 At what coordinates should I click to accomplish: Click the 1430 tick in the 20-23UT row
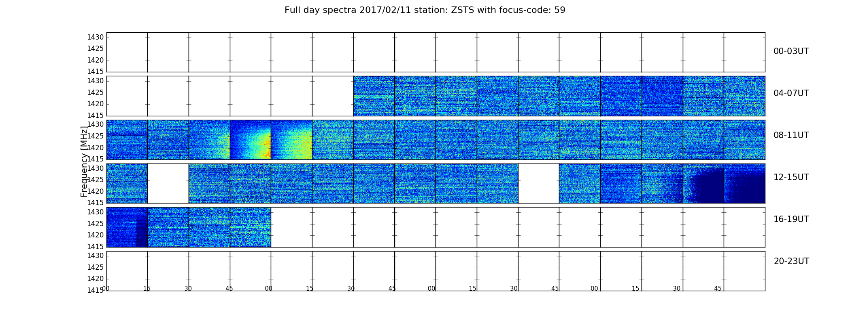pos(96,256)
